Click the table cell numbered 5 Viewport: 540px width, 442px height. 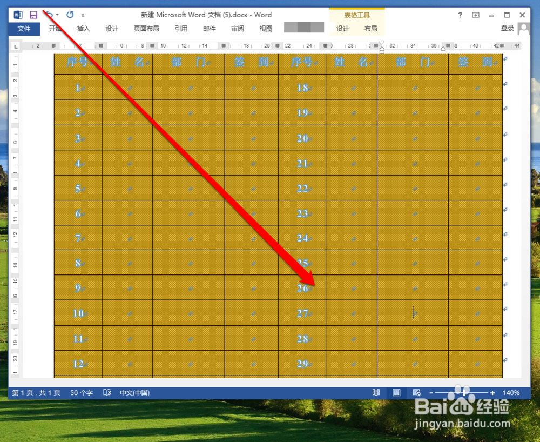pyautogui.click(x=78, y=188)
